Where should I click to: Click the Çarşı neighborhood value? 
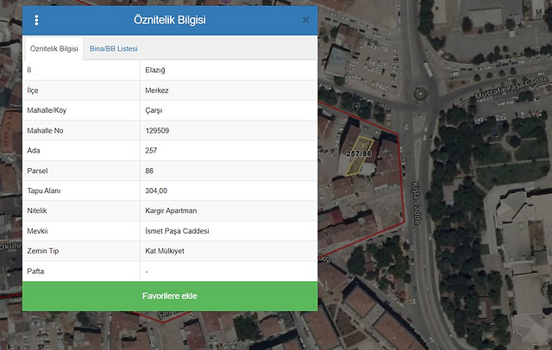click(154, 110)
